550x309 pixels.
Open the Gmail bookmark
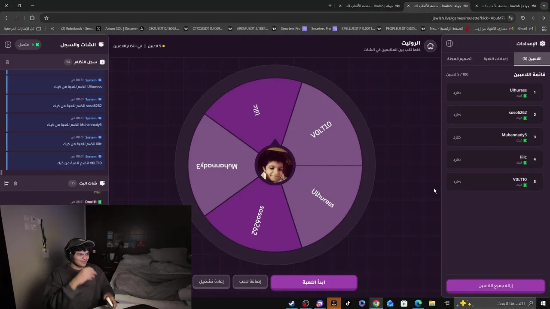(x=525, y=29)
